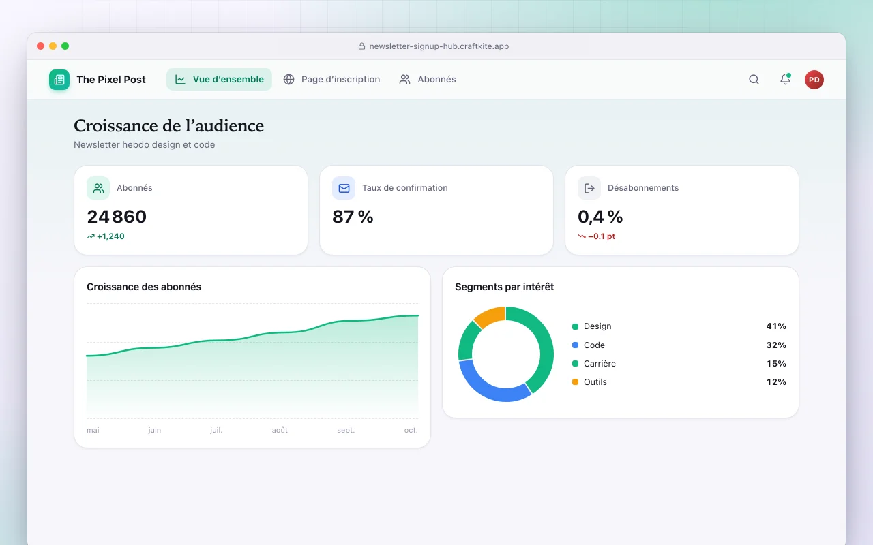Screen dimensions: 873x545
Task: Click the orange Outils segment of the donut
Action: click(491, 315)
